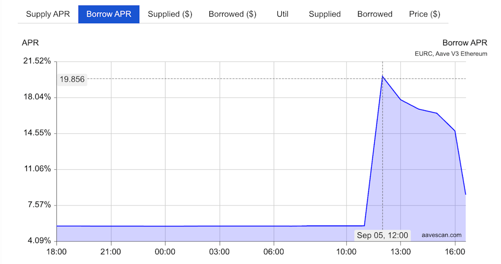Click the aavescan.com watermark link

(x=442, y=235)
